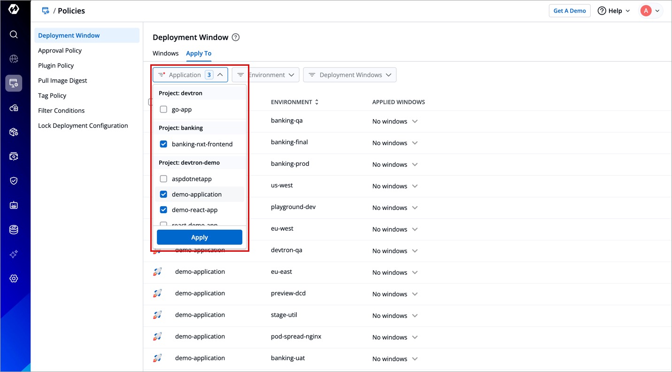The width and height of the screenshot is (672, 372).
Task: Click the Get A Demo button
Action: pyautogui.click(x=569, y=11)
